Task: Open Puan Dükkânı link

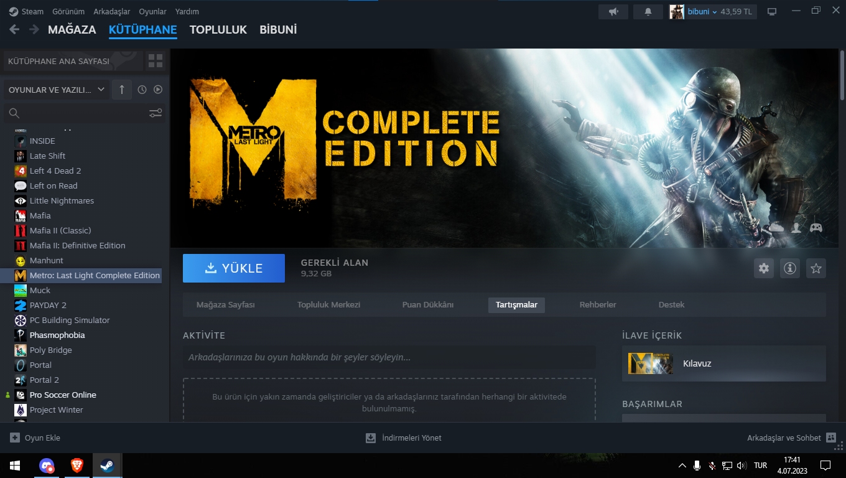Action: tap(428, 305)
